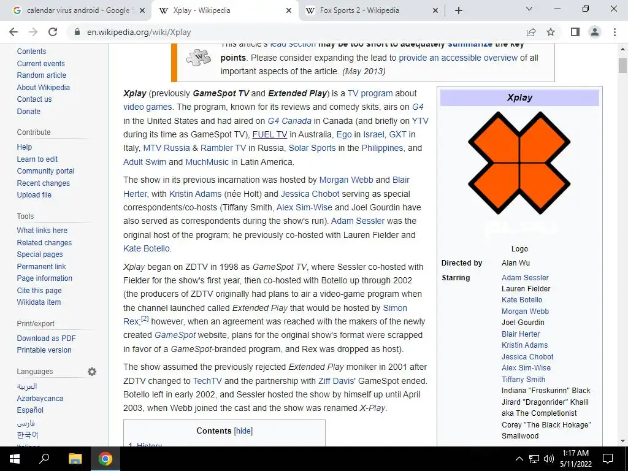Click the scrollbar up arrow
This screenshot has height=471, width=628.
pos(622,49)
